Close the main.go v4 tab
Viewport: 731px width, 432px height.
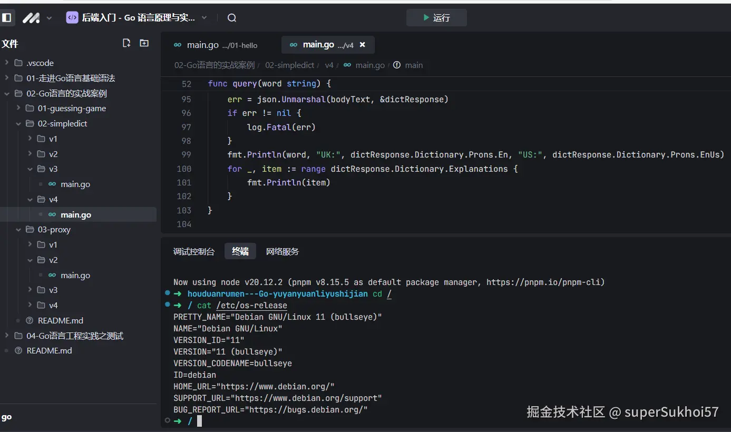pyautogui.click(x=362, y=45)
